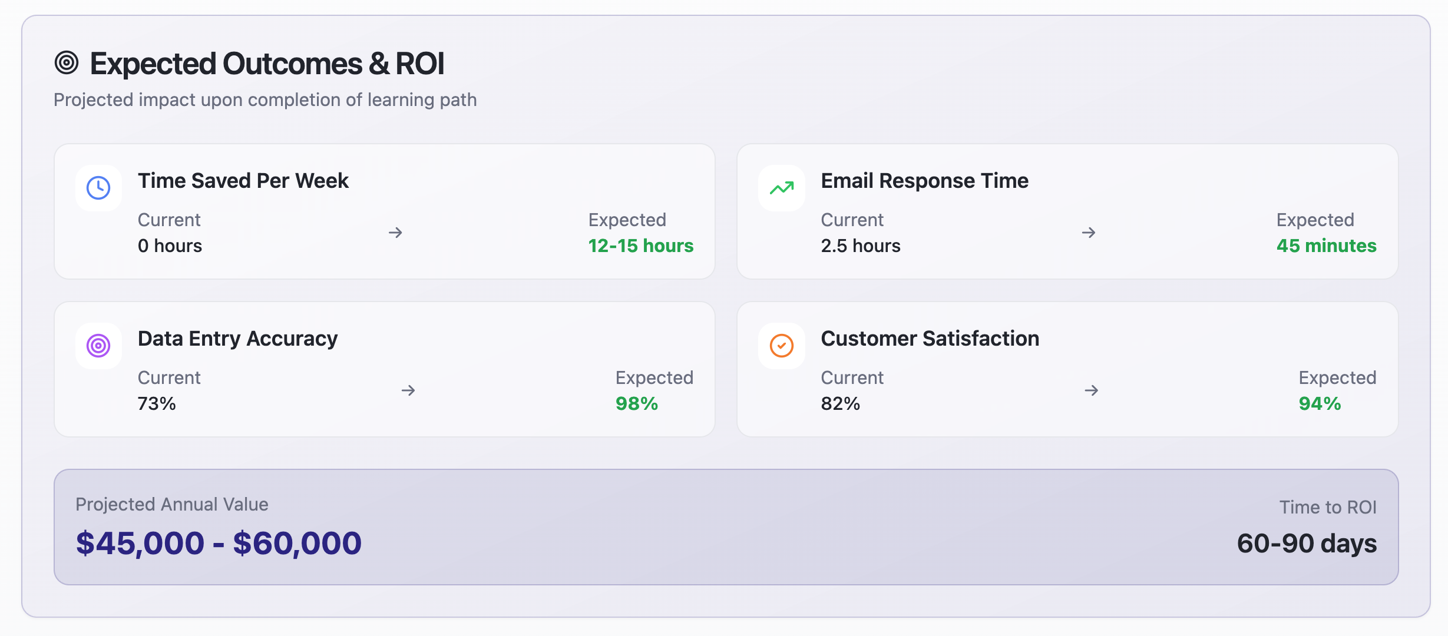This screenshot has width=1448, height=636.
Task: Click the 12-15 hours expected value
Action: (640, 246)
